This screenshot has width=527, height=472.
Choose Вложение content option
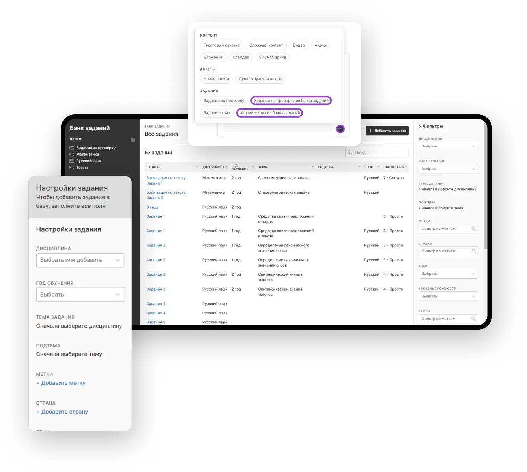(213, 57)
